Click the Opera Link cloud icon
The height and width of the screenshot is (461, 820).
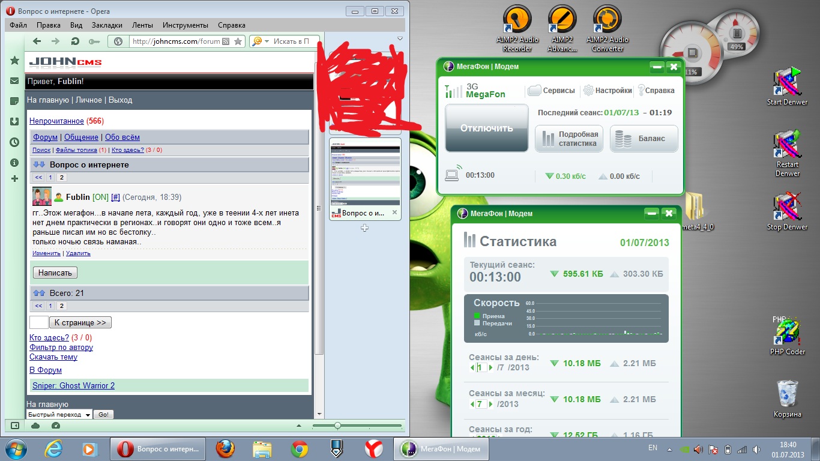tap(35, 426)
